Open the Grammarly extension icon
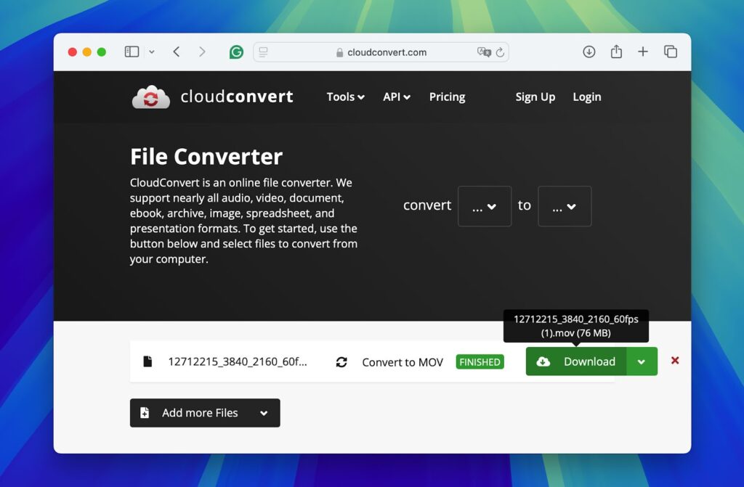Image resolution: width=744 pixels, height=487 pixels. [x=236, y=52]
